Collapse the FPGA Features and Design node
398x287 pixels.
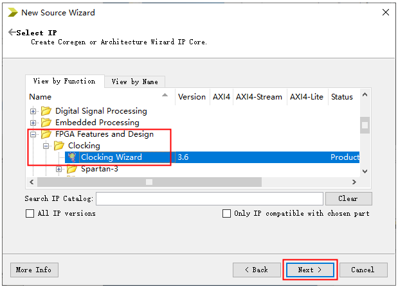point(33,134)
